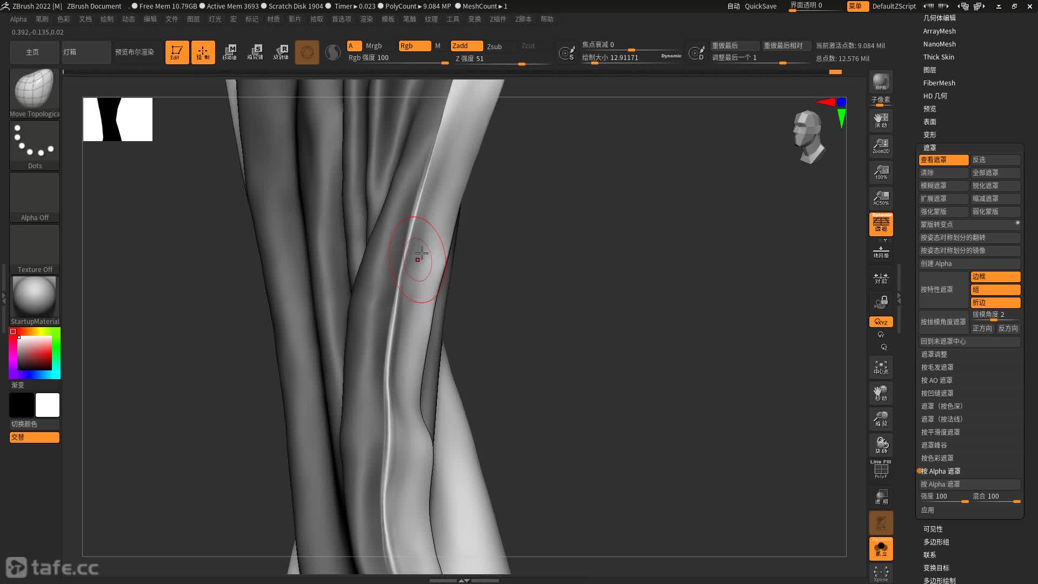Viewport: 1038px width, 584px height.
Task: Click the Rotate view lock icon
Action: (881, 445)
